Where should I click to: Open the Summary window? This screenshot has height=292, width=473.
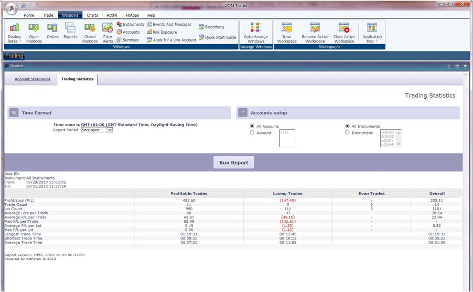coord(128,40)
